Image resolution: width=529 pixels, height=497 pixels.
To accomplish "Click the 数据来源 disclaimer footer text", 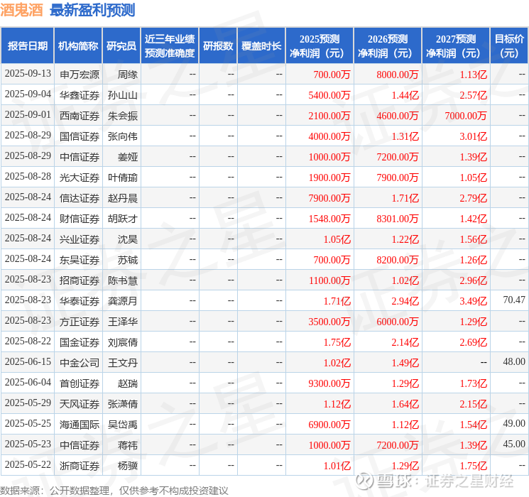I will coord(114,490).
